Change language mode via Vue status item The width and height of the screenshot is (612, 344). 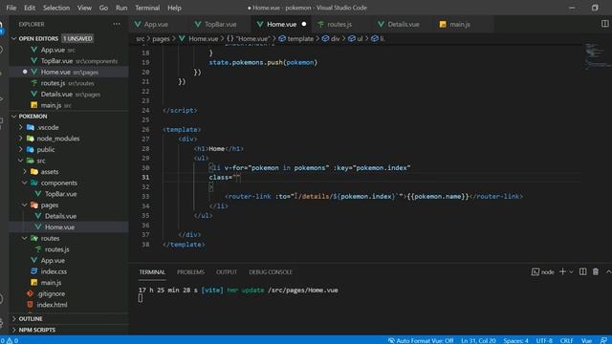(x=586, y=340)
